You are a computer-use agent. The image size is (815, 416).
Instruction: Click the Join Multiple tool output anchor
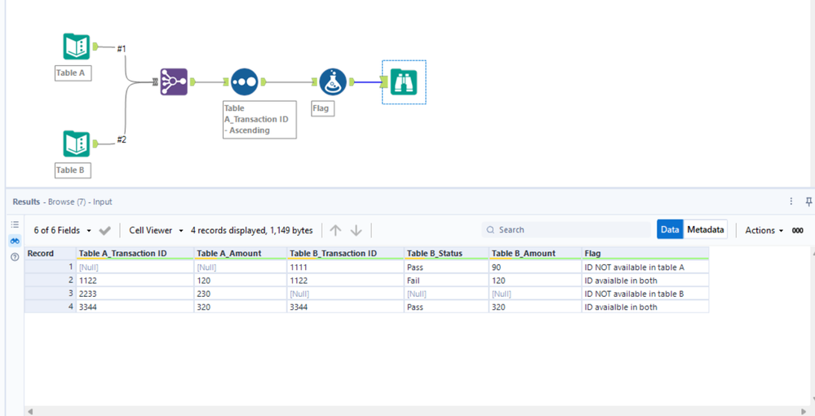(193, 82)
